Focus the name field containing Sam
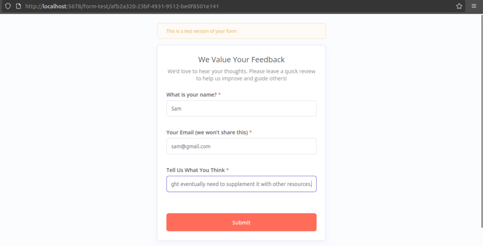Image resolution: width=483 pixels, height=246 pixels. [241, 108]
